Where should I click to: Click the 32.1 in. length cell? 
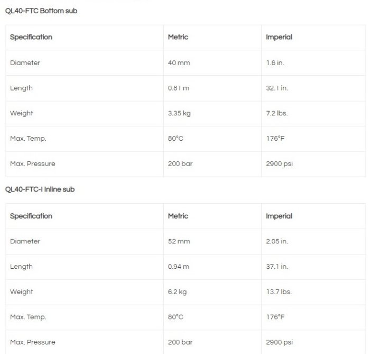[x=277, y=88]
